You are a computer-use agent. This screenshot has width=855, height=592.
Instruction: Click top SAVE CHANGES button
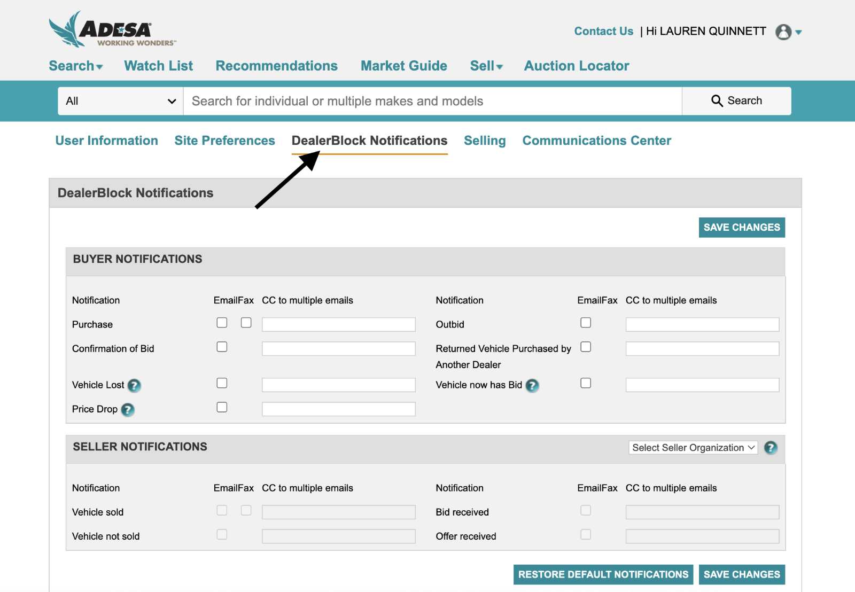(742, 228)
